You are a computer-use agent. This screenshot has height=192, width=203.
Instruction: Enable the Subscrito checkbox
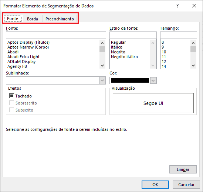pos(11,110)
